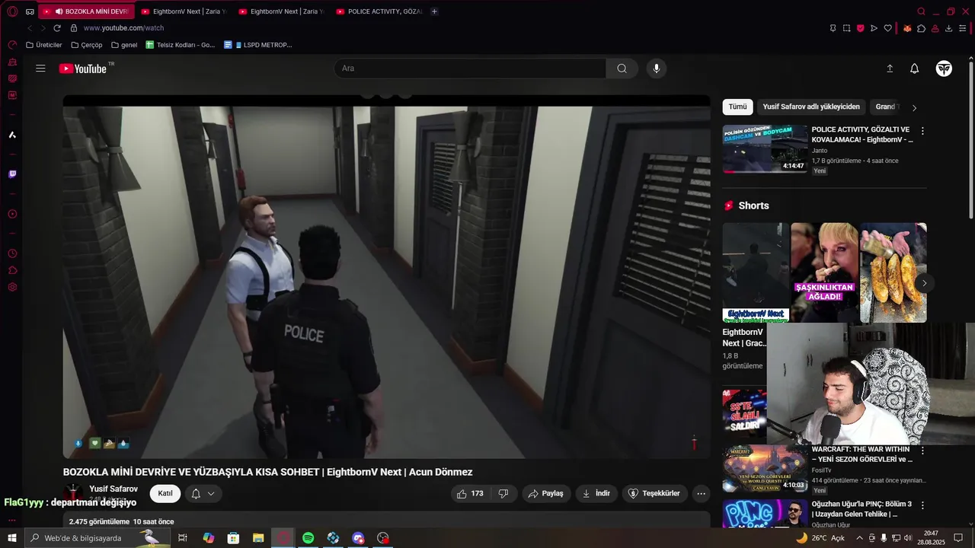975x548 pixels.
Task: Click the 'Teşekkürler' thanks button
Action: tap(654, 493)
